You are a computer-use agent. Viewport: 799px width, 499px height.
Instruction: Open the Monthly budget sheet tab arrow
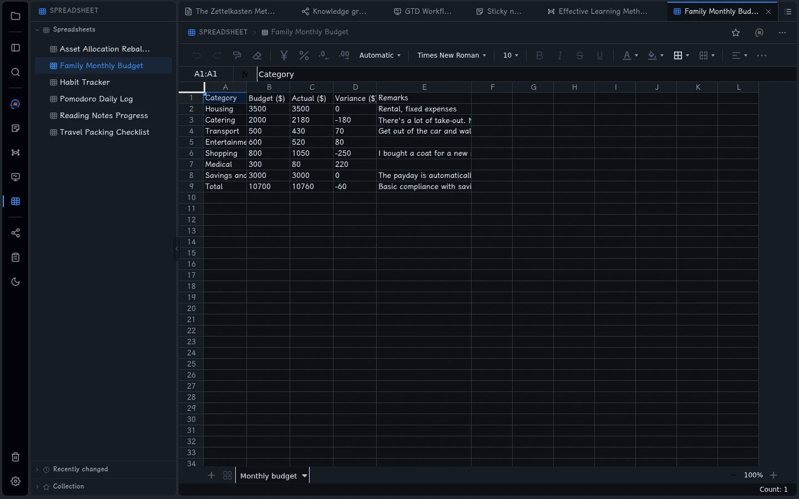[x=305, y=476]
